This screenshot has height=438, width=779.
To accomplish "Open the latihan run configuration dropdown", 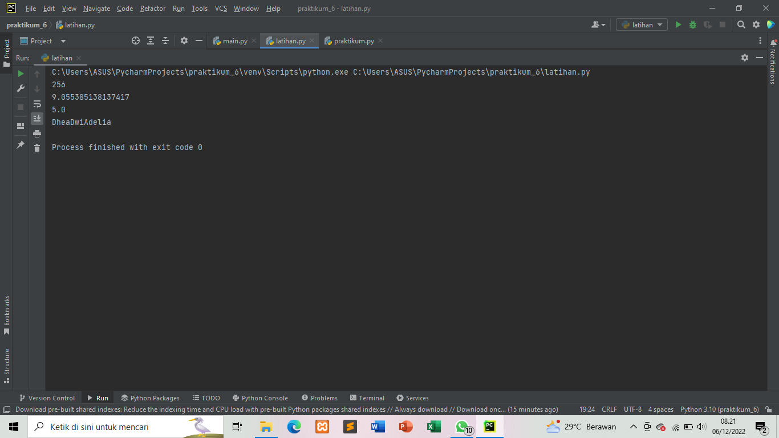I will 641,25.
